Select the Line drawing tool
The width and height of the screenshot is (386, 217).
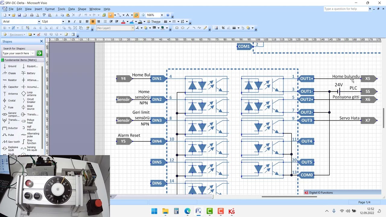(188, 28)
